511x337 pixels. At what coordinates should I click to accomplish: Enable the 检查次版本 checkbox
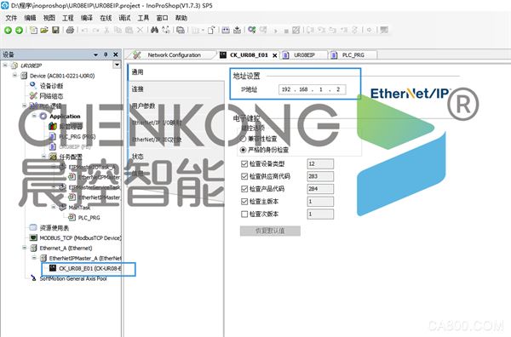(x=244, y=214)
